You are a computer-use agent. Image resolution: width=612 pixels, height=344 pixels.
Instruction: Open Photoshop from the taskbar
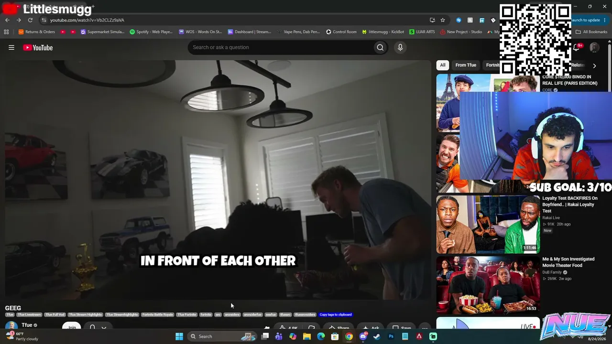tap(391, 336)
